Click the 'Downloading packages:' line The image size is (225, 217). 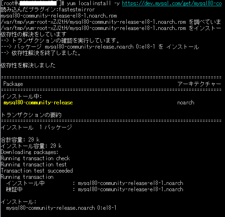tap(30, 152)
